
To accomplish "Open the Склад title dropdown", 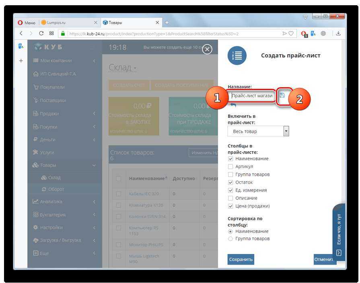I will coord(122,68).
